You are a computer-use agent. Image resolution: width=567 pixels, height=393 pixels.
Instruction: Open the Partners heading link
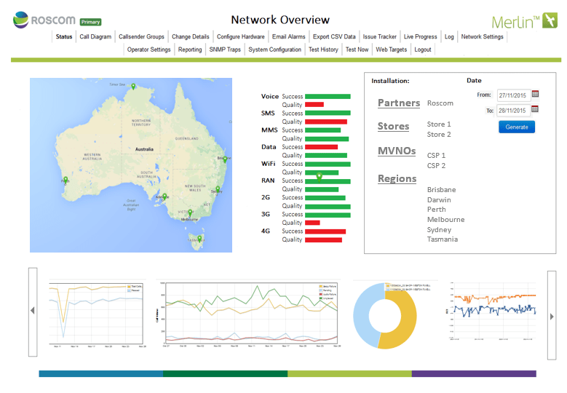(398, 103)
